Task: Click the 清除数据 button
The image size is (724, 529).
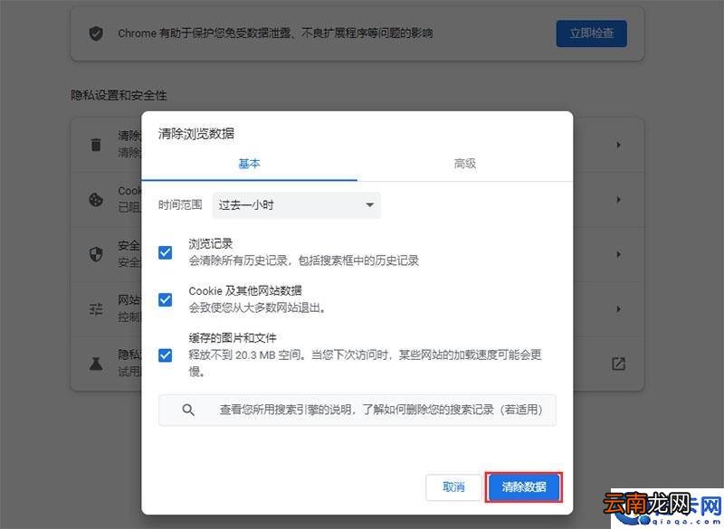Action: [x=524, y=486]
